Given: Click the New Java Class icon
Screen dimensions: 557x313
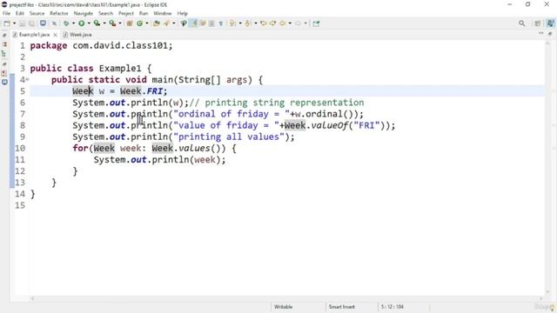Looking at the screenshot, I should pyautogui.click(x=140, y=23).
